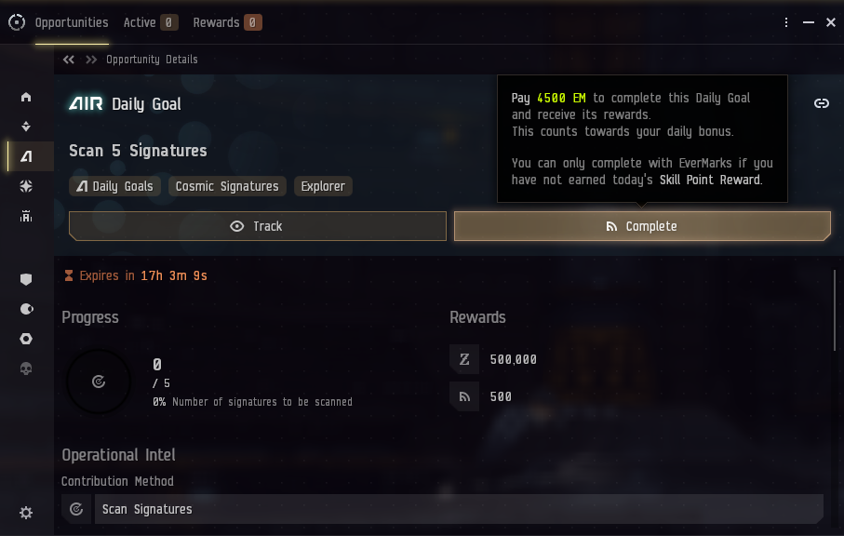Open the three-dot options menu
Image resolution: width=844 pixels, height=536 pixels.
pyautogui.click(x=786, y=22)
